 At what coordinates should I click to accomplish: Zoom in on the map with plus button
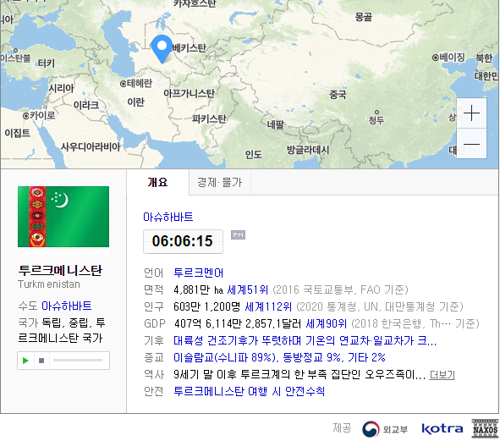tap(471, 113)
